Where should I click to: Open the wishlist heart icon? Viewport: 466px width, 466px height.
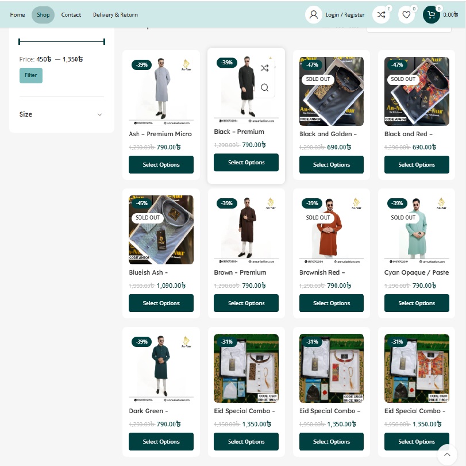tap(406, 15)
